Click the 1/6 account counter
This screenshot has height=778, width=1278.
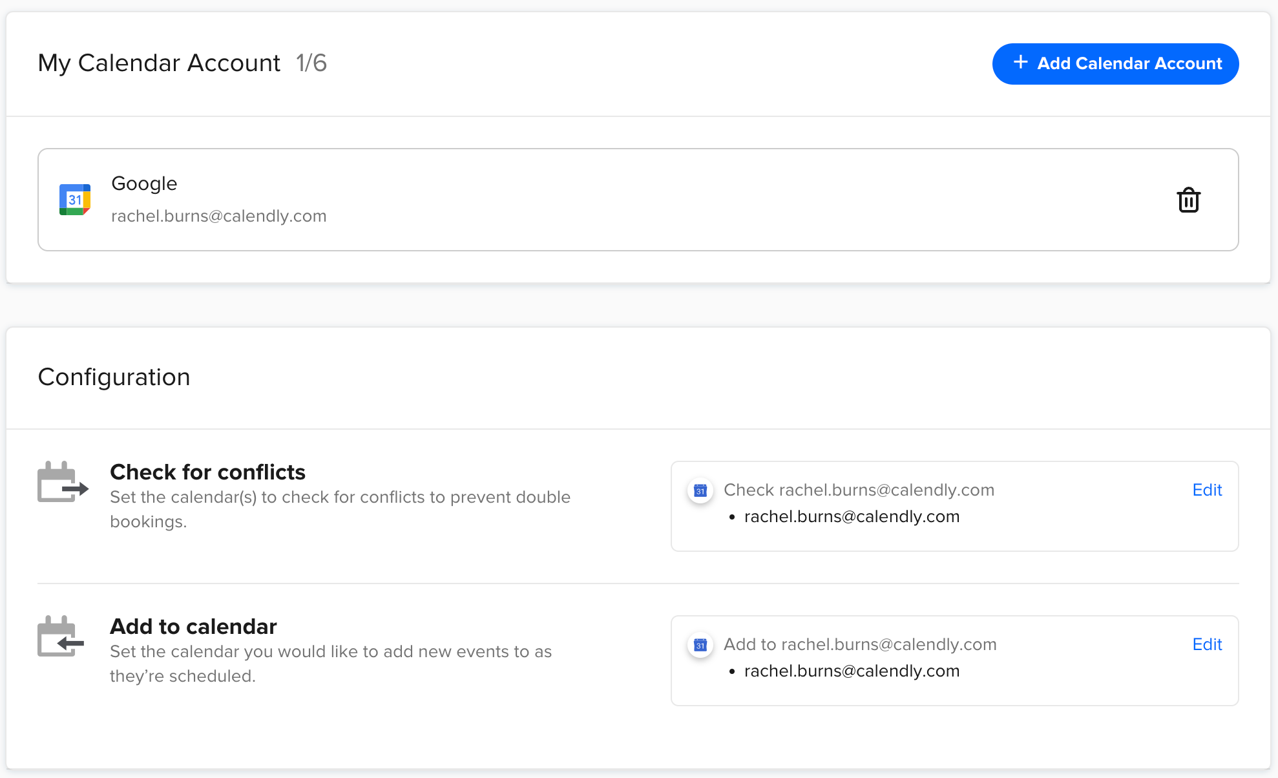[x=311, y=63]
